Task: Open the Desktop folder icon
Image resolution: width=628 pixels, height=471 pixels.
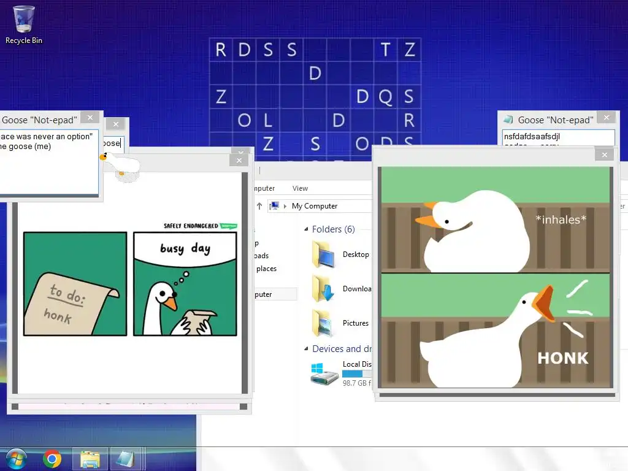Action: pos(323,255)
